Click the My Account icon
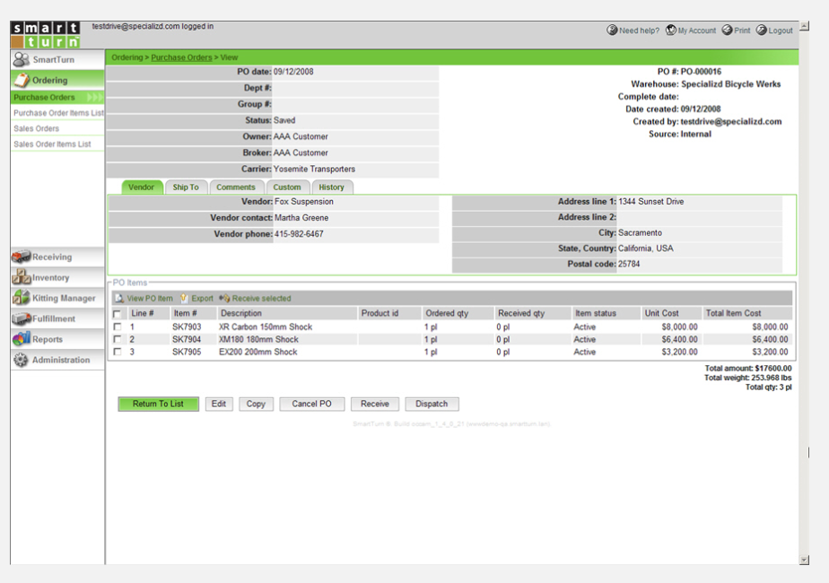The height and width of the screenshot is (583, 829). 671,30
